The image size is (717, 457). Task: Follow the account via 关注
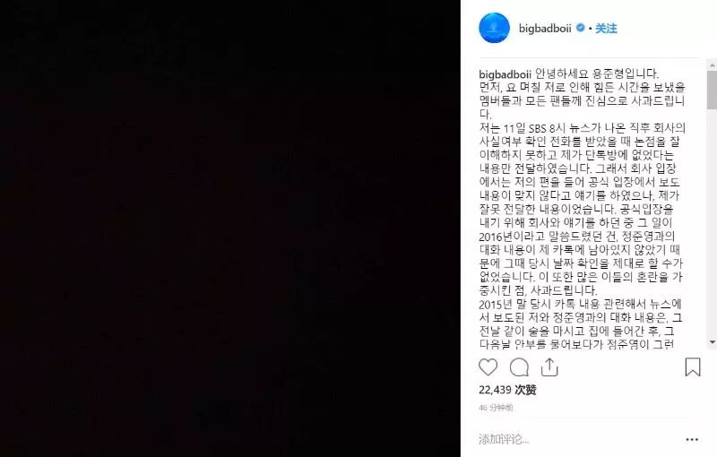(x=606, y=29)
